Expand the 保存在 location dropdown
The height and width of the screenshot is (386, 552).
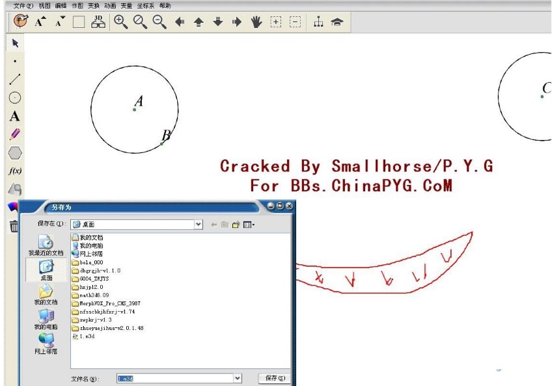pyautogui.click(x=199, y=225)
